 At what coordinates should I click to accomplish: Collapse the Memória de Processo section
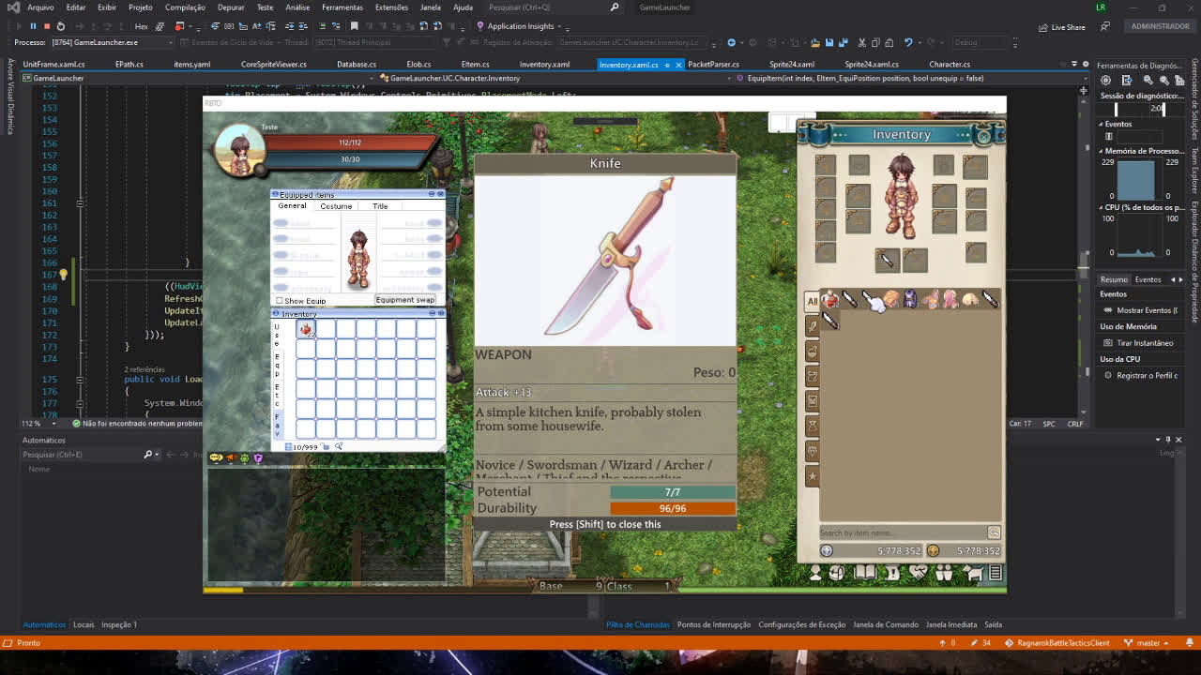pyautogui.click(x=1102, y=151)
